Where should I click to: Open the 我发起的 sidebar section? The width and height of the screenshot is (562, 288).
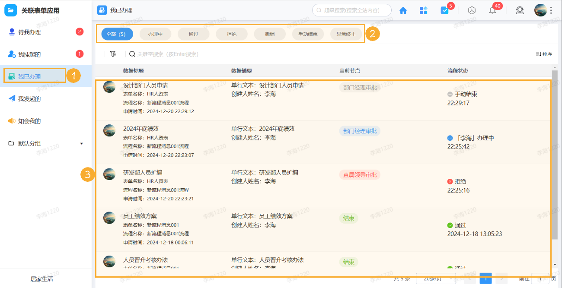33,98
